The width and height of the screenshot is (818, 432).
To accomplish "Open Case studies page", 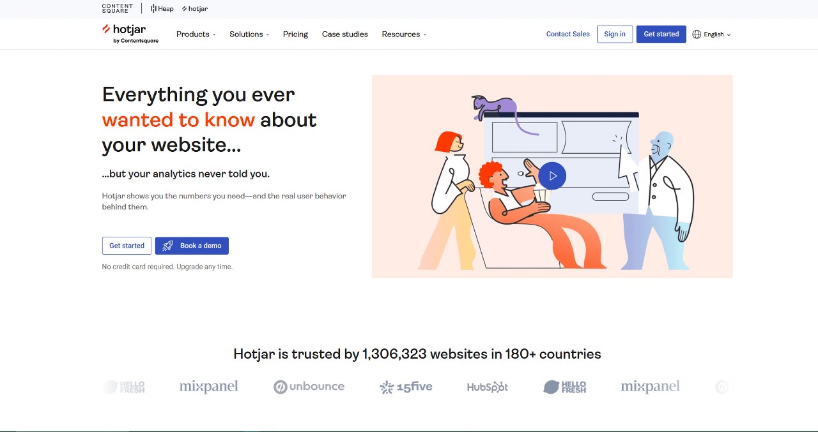I will pos(345,34).
